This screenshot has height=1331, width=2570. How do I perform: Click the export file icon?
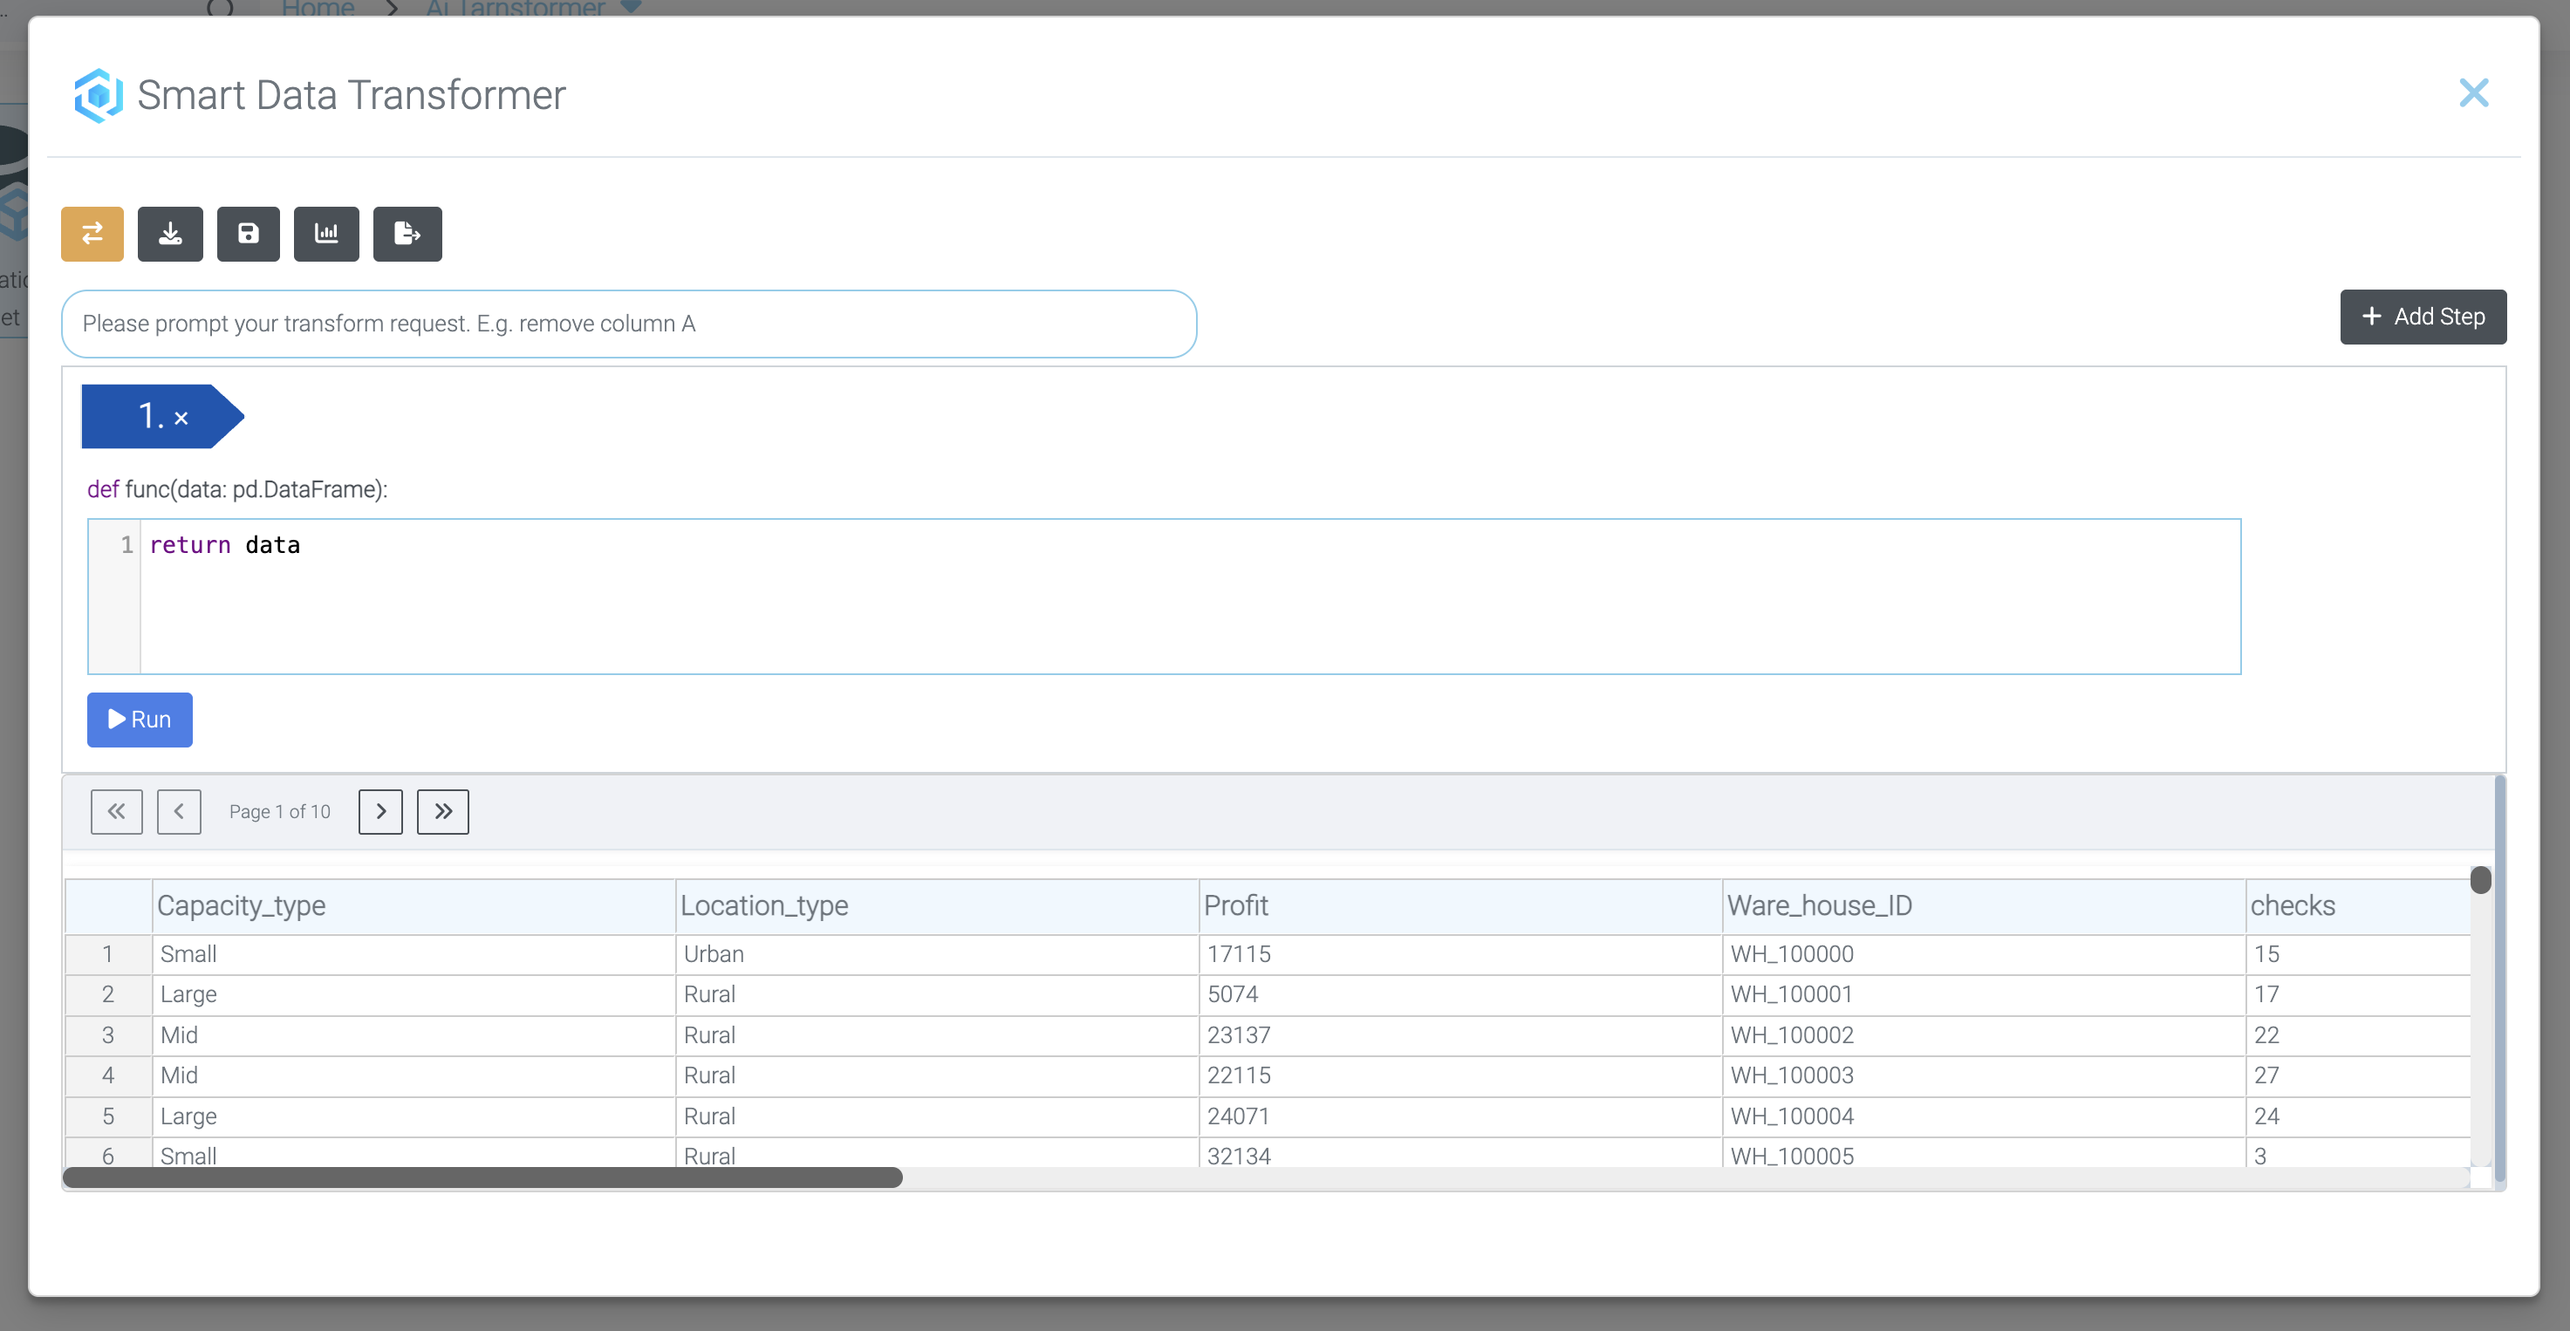tap(407, 234)
